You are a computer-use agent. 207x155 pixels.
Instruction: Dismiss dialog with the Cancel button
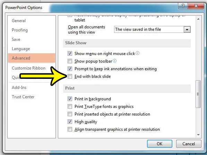(x=189, y=144)
